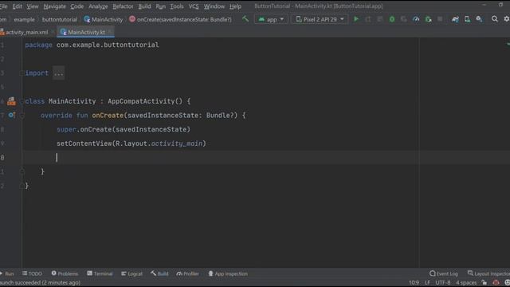Click the activity_main reference in code
The image size is (510, 287).
[x=177, y=143]
